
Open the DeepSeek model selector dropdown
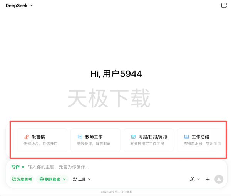coord(19,5)
